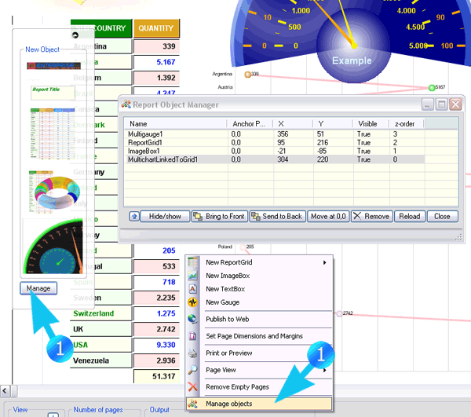Click the 9.330 quantity cell

pyautogui.click(x=156, y=345)
